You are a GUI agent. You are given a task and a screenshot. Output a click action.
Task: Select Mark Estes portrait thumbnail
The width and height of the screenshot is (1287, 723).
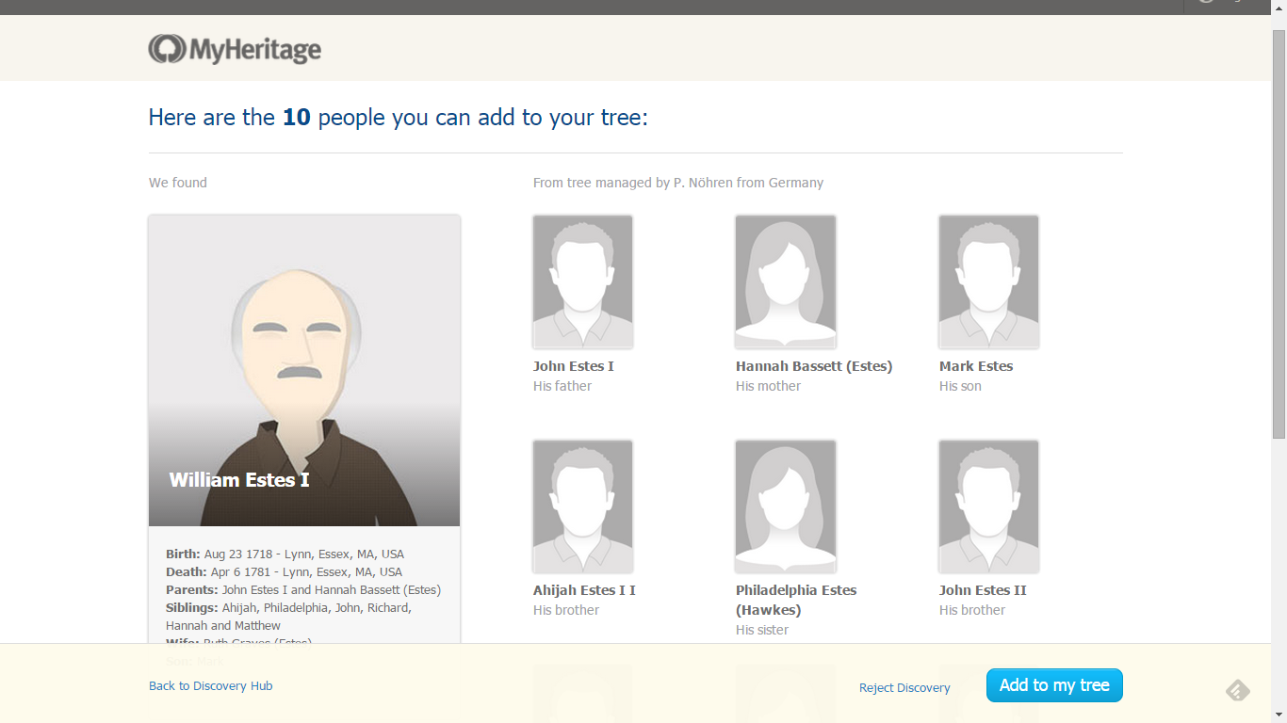pyautogui.click(x=988, y=281)
